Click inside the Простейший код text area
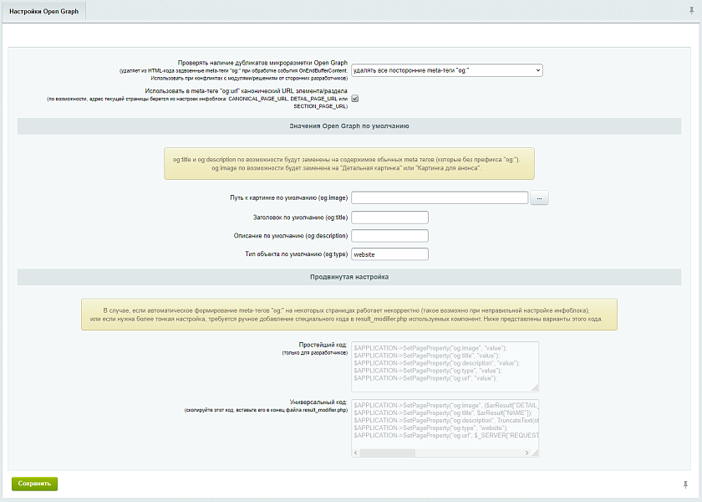The image size is (702, 502). click(x=443, y=366)
